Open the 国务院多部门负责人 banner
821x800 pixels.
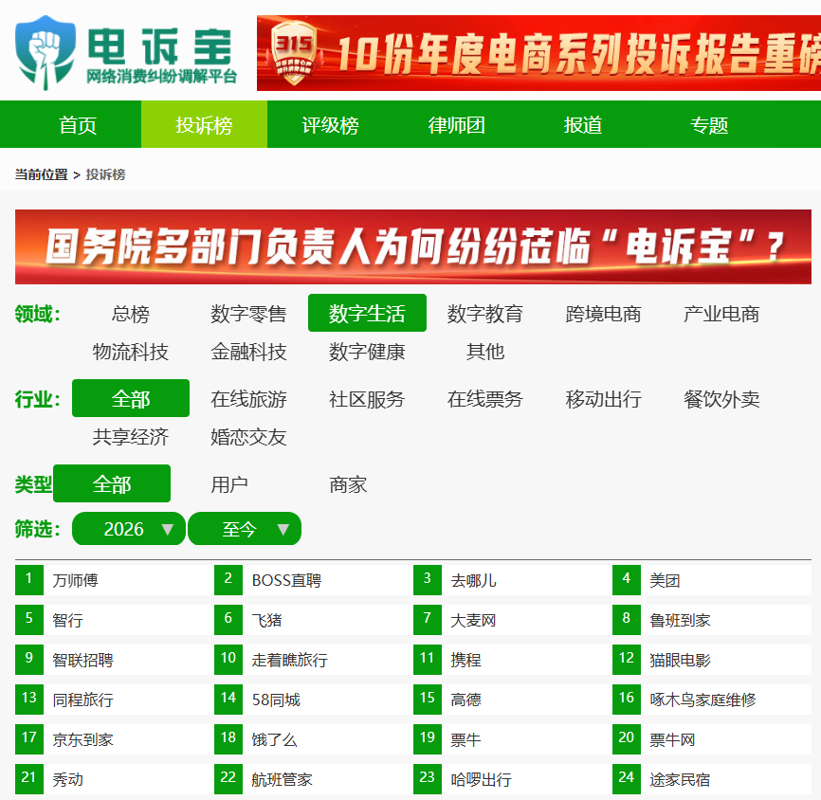[413, 246]
